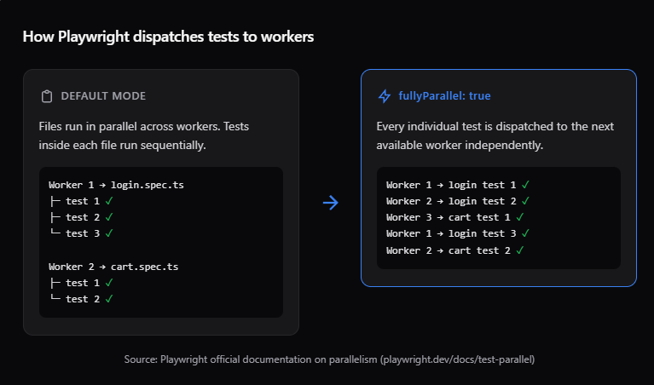Image resolution: width=654 pixels, height=385 pixels.
Task: Click the checkmark after cart.spec.ts test 2
Action: pyautogui.click(x=109, y=299)
